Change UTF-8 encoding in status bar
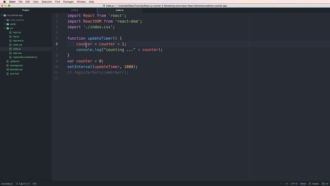This screenshot has width=330, height=186. 294,184
